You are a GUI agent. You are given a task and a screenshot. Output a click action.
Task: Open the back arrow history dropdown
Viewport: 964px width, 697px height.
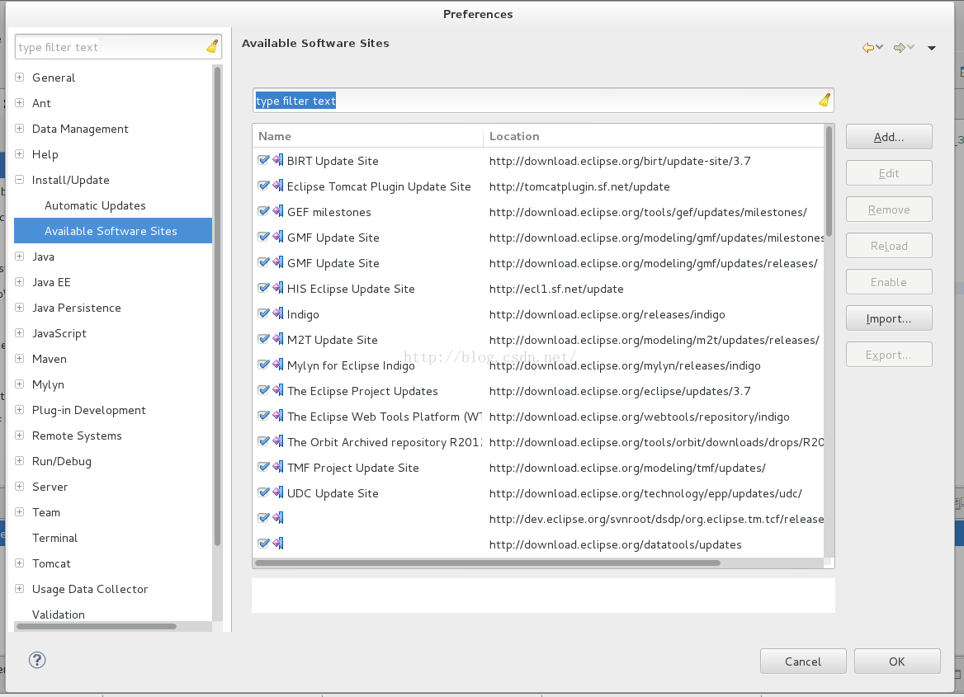[x=880, y=47]
